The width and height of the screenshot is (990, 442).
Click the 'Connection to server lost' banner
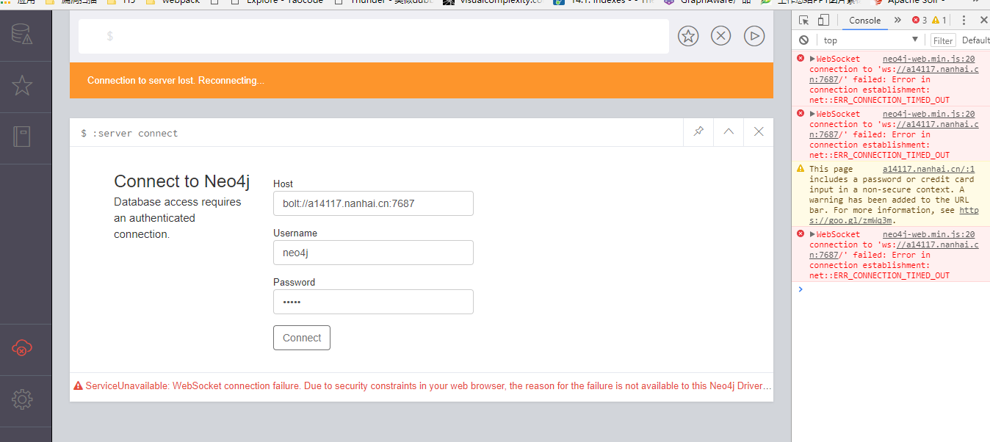[x=422, y=80]
